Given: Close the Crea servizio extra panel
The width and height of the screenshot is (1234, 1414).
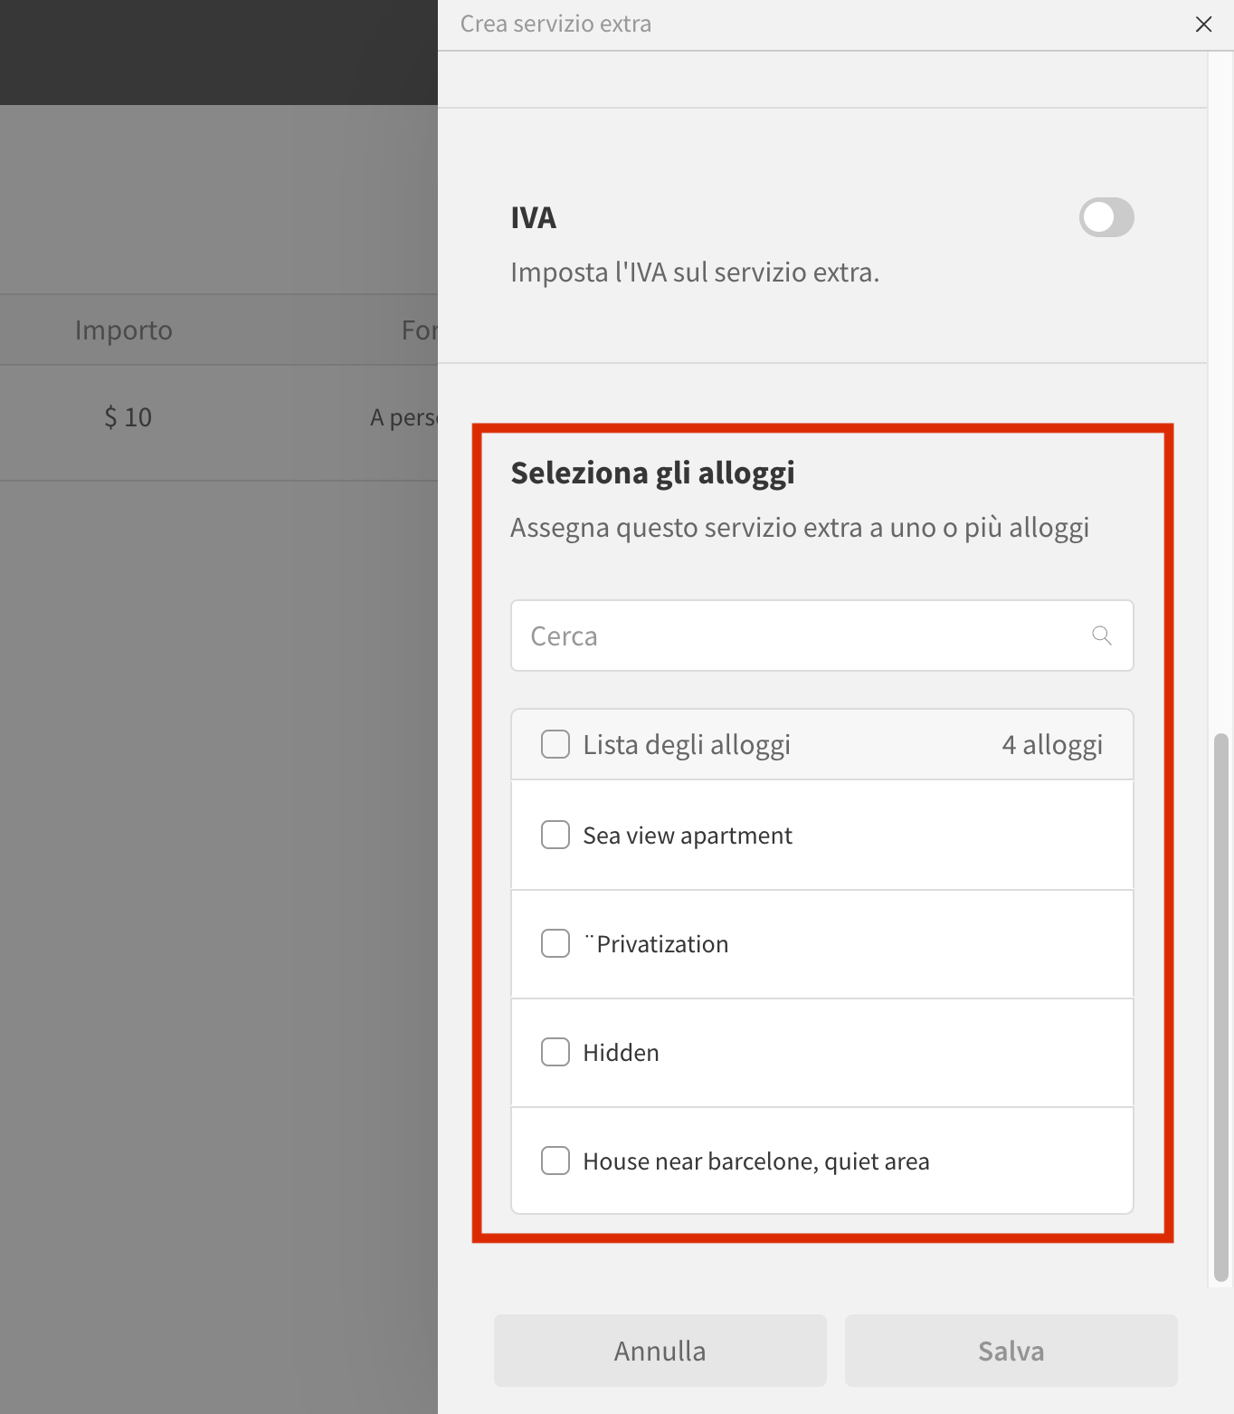Looking at the screenshot, I should (1203, 24).
